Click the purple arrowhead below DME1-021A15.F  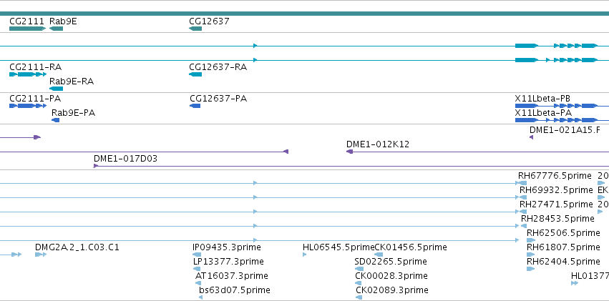pyautogui.click(x=531, y=137)
